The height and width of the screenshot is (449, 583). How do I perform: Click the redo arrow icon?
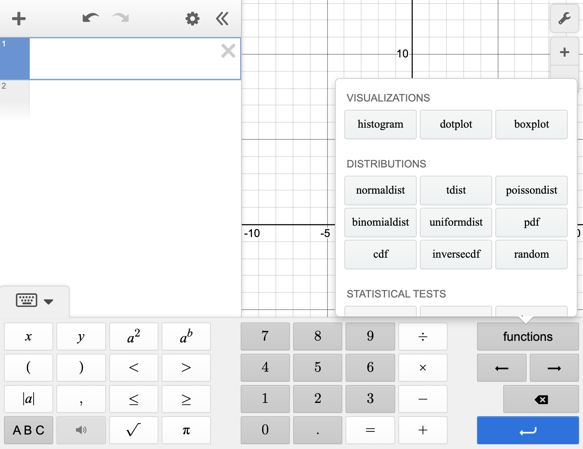[120, 18]
